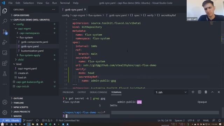Maximize the panel with up chevron

pos(212,92)
